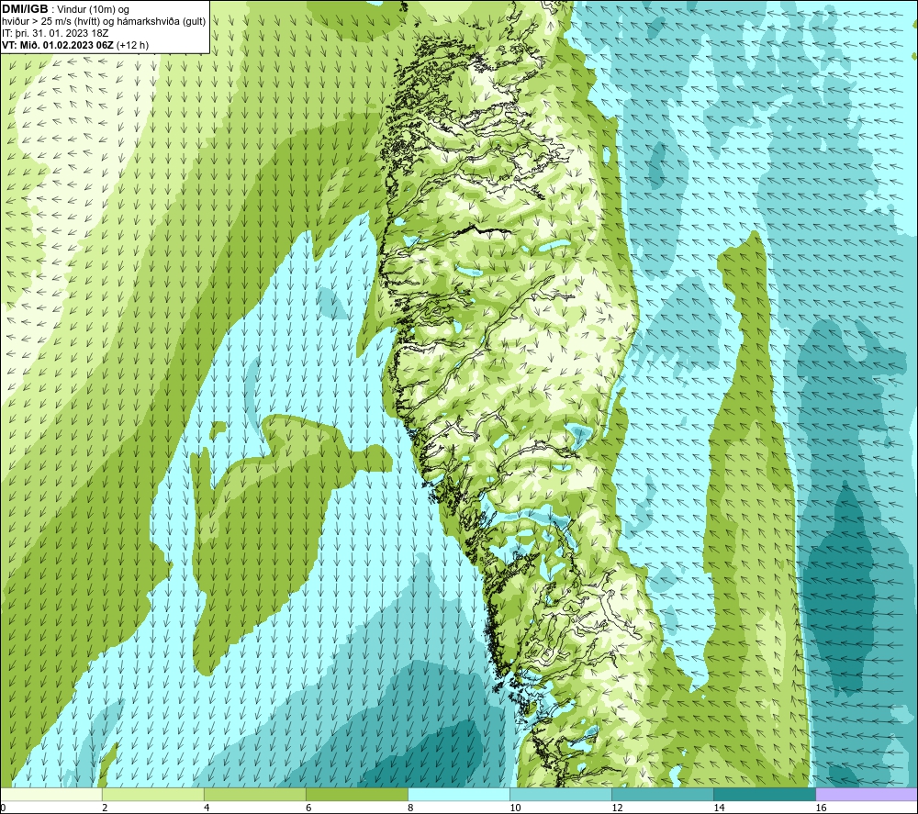Click the scale label '12'
This screenshot has width=918, height=814.
[x=618, y=808]
